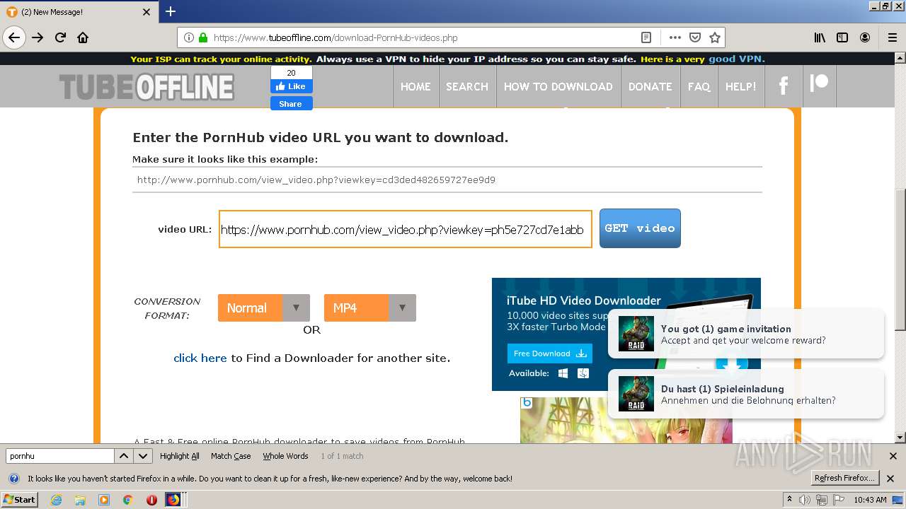Open Windows Explorer folder in taskbar
906x509 pixels.
(x=80, y=500)
